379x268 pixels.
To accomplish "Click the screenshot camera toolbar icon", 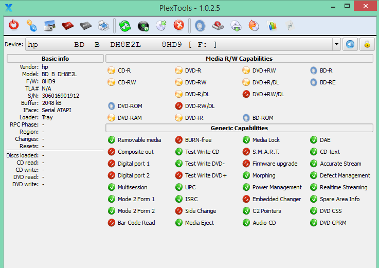I will pos(49,26).
